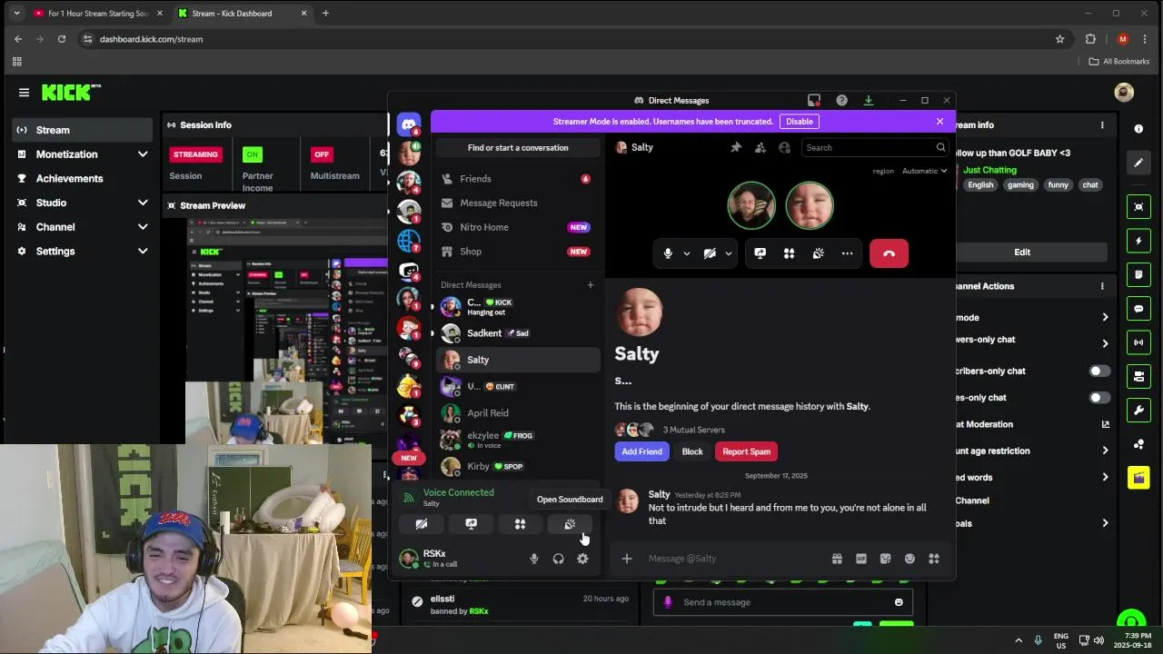Edit stream info button
The image size is (1163, 654).
tap(1022, 252)
